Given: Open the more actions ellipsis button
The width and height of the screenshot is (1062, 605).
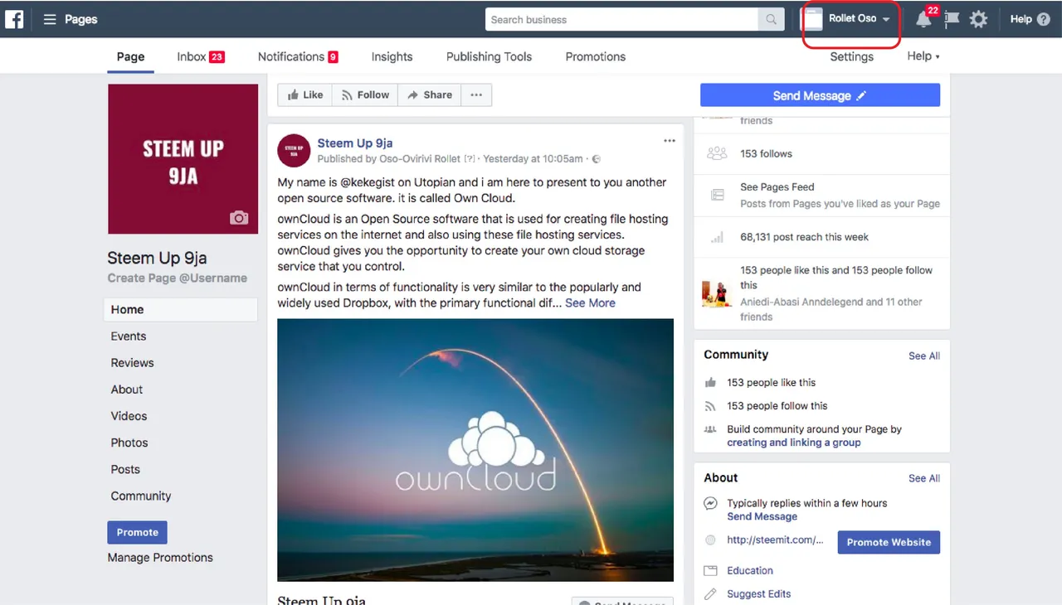Looking at the screenshot, I should 476,95.
